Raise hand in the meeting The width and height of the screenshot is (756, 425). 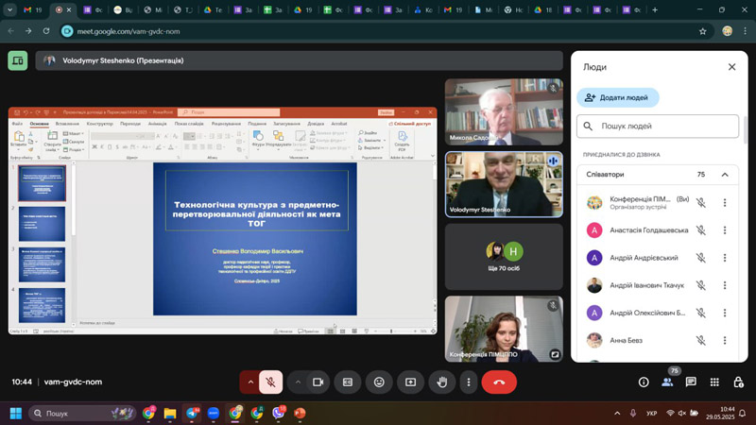(442, 382)
